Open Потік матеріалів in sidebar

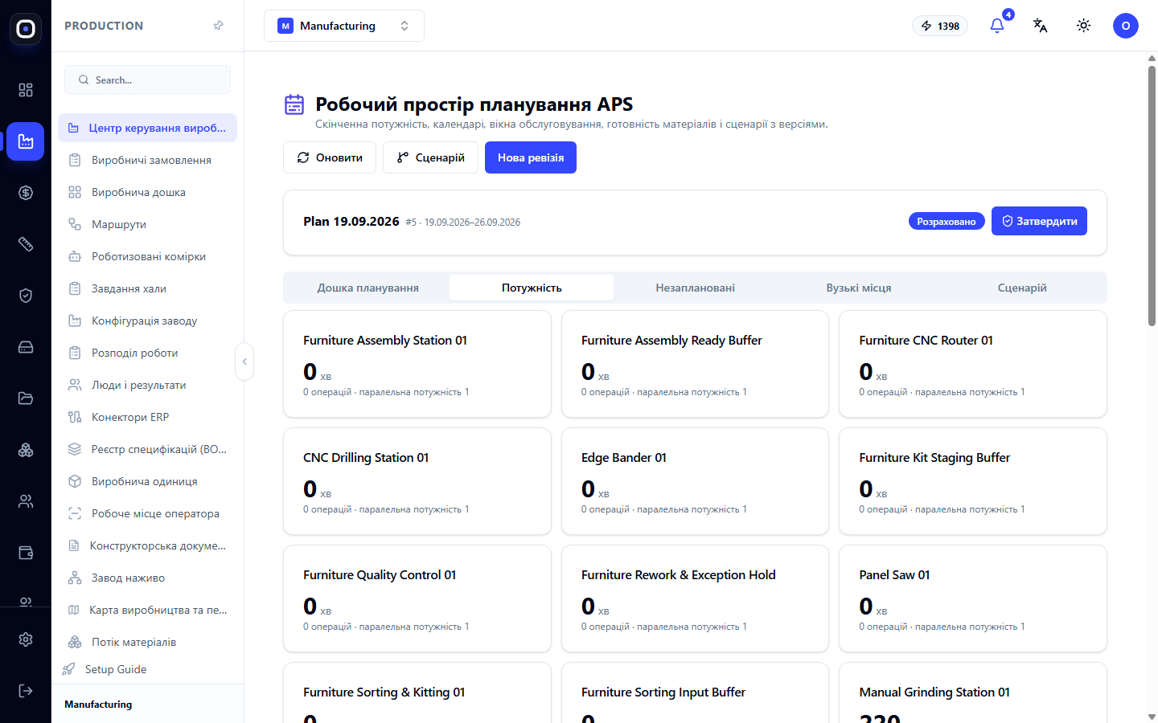148,642
